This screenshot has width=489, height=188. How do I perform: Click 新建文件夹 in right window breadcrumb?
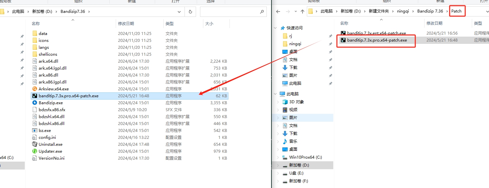pos(379,11)
